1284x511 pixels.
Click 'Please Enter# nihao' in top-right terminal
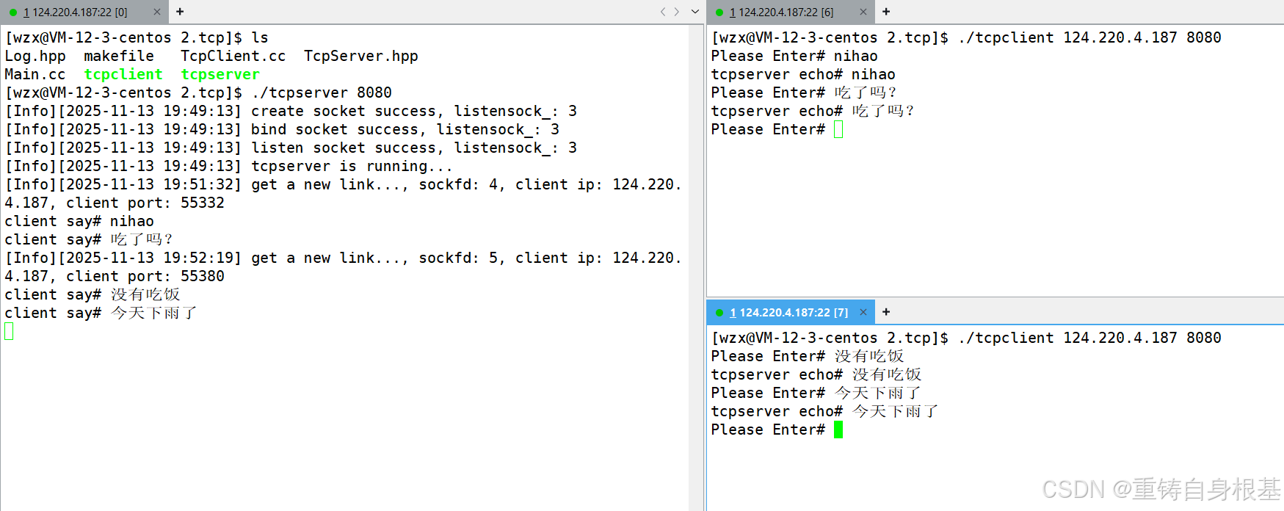click(x=794, y=56)
